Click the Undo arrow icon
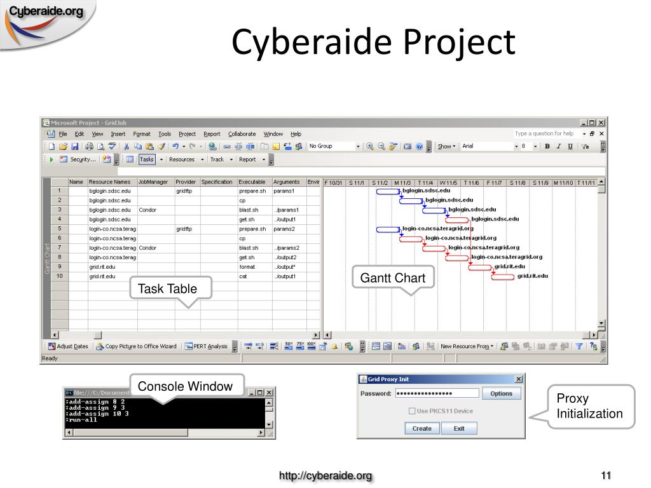This screenshot has width=651, height=488. point(175,147)
